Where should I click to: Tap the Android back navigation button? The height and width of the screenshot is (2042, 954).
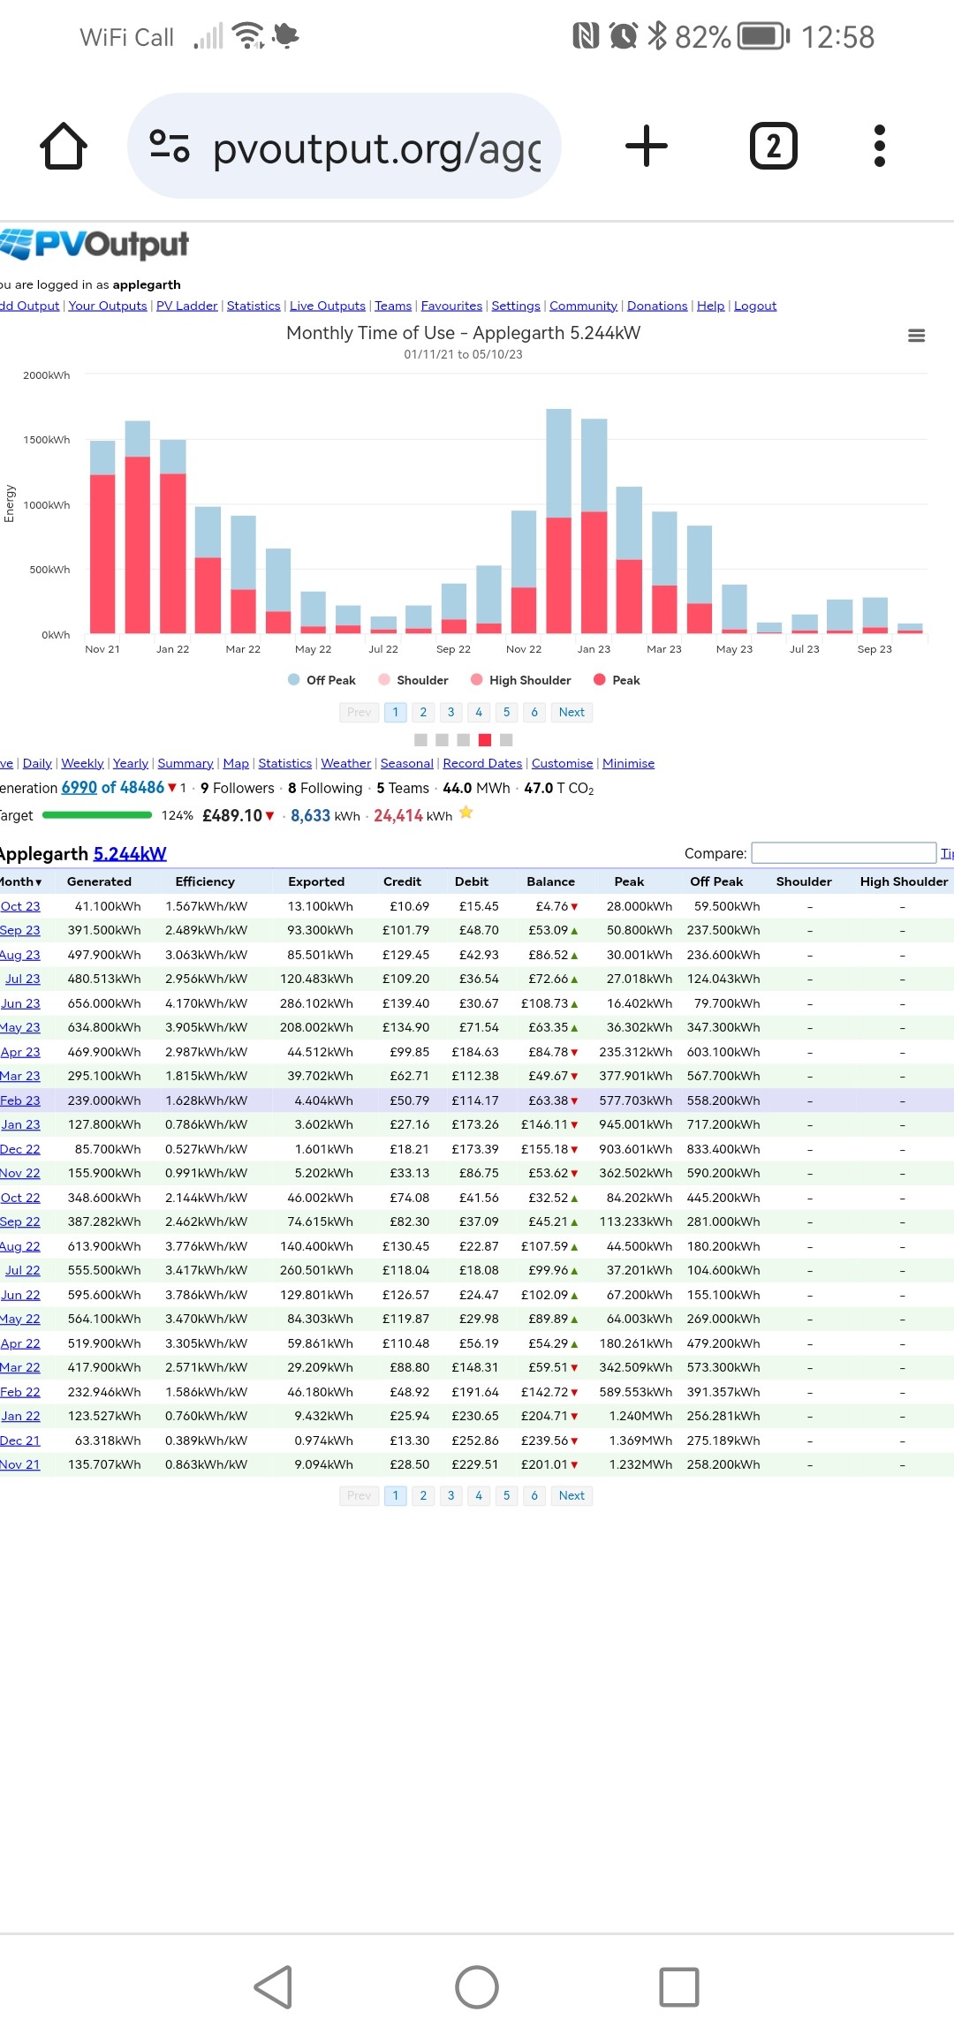click(x=274, y=1987)
